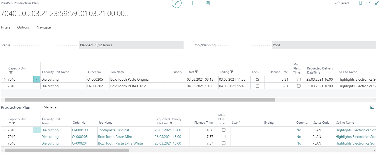Click upper Job Name cell Box: Tooth Paste Garlic
Screen dimensions: 385x157
click(136, 86)
